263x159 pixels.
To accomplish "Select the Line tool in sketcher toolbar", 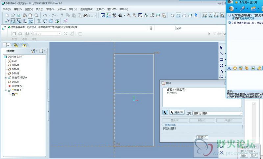I will (221, 54).
